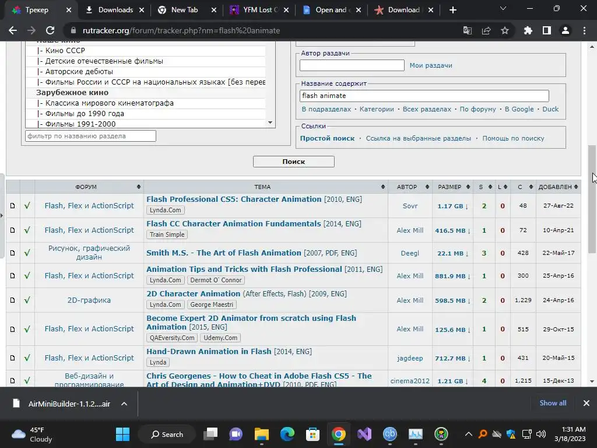The height and width of the screenshot is (448, 597).
Task: Open the chat app on taskbar
Action: coord(236,434)
